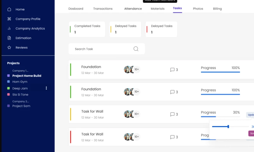The width and height of the screenshot is (254, 152).
Task: Click the Search Task input field
Action: pyautogui.click(x=107, y=49)
